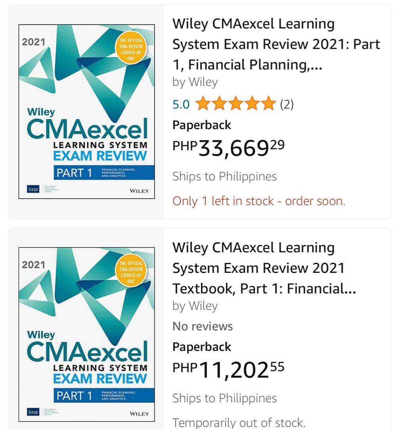Click the 5.0 rating score
The width and height of the screenshot is (400, 429).
(x=180, y=104)
